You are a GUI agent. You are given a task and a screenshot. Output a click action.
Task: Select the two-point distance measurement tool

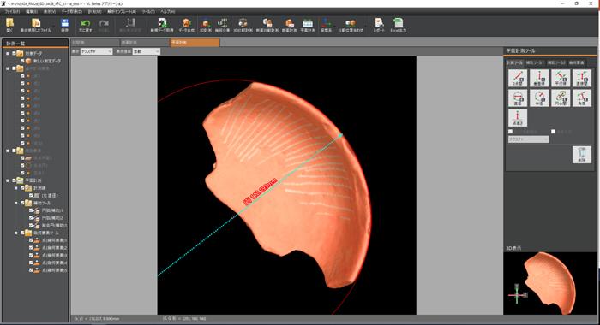click(518, 78)
